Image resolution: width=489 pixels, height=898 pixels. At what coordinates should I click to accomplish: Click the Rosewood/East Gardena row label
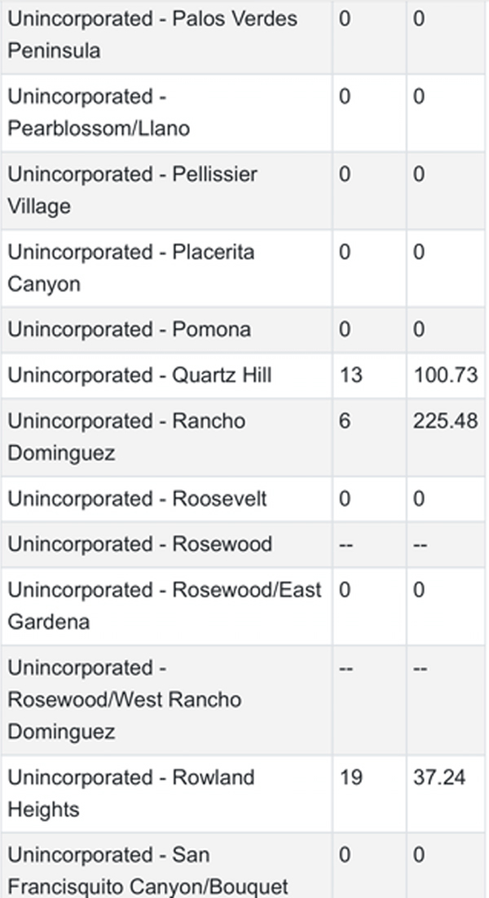click(165, 606)
